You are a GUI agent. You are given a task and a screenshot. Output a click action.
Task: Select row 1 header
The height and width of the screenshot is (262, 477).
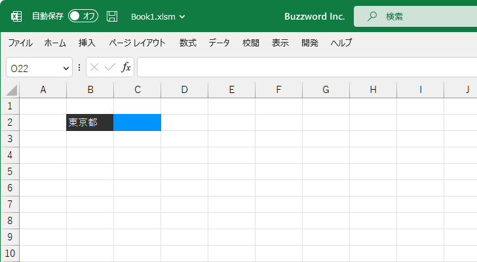tap(10, 106)
